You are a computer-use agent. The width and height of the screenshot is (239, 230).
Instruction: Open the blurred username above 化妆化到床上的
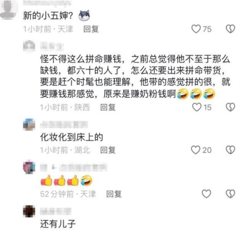[x=64, y=125]
